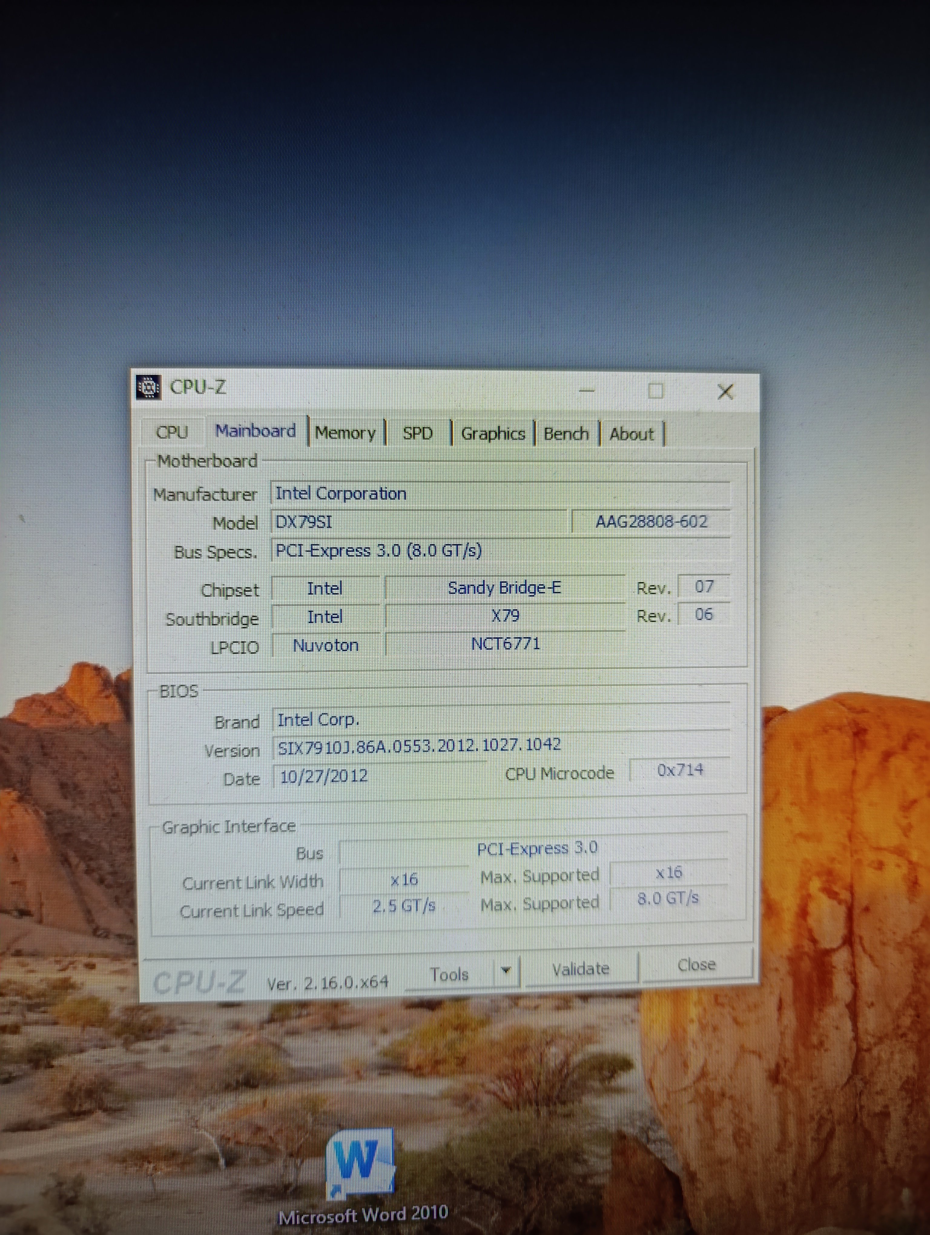Select the SPD tab
This screenshot has width=930, height=1235.
point(417,434)
